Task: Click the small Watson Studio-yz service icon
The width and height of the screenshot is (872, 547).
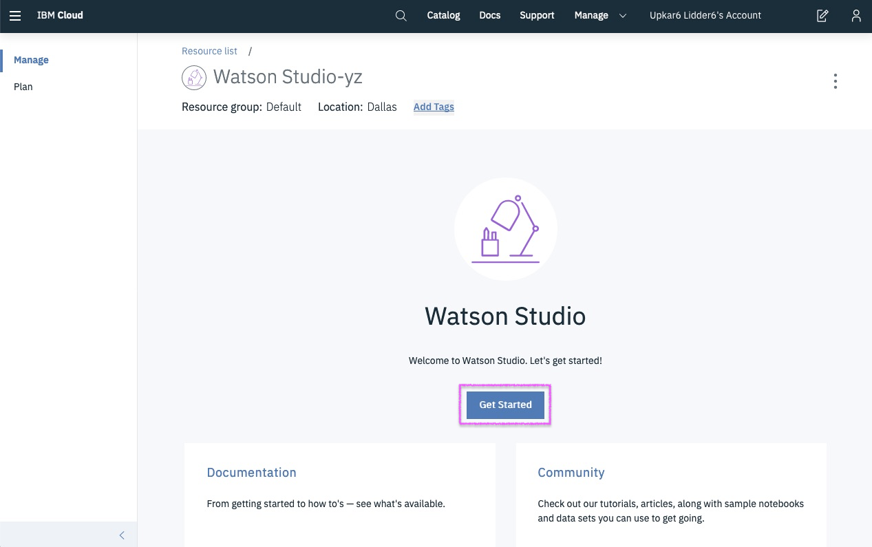Action: pyautogui.click(x=194, y=77)
